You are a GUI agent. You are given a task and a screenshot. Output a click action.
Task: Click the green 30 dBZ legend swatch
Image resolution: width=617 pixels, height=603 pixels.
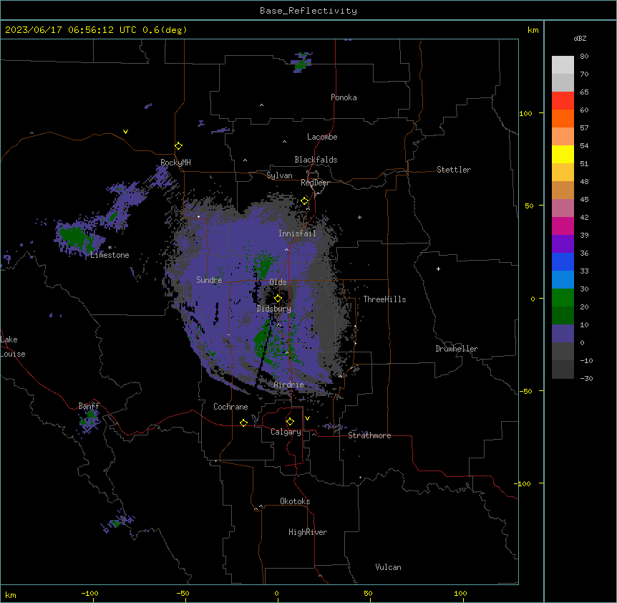click(x=563, y=297)
